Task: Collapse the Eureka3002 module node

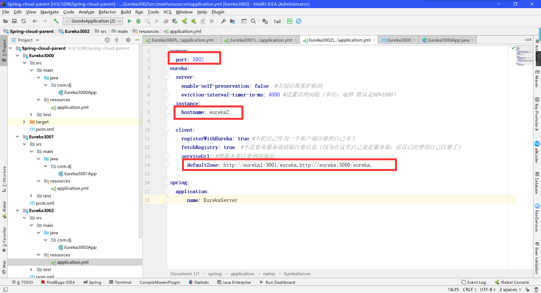Action: click(17, 210)
